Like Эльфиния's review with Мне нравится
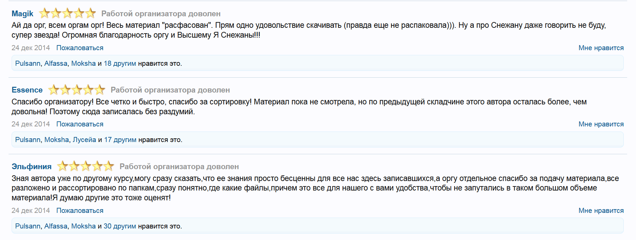Viewport: 636px width, 240px height. click(x=601, y=211)
